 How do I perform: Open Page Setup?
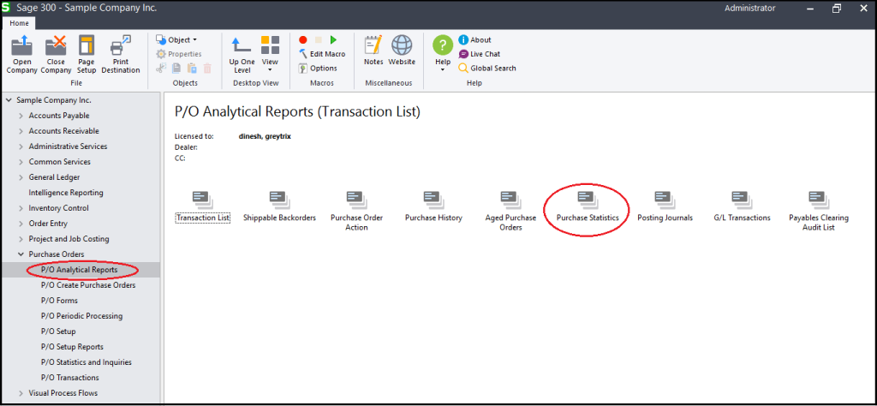tap(87, 54)
